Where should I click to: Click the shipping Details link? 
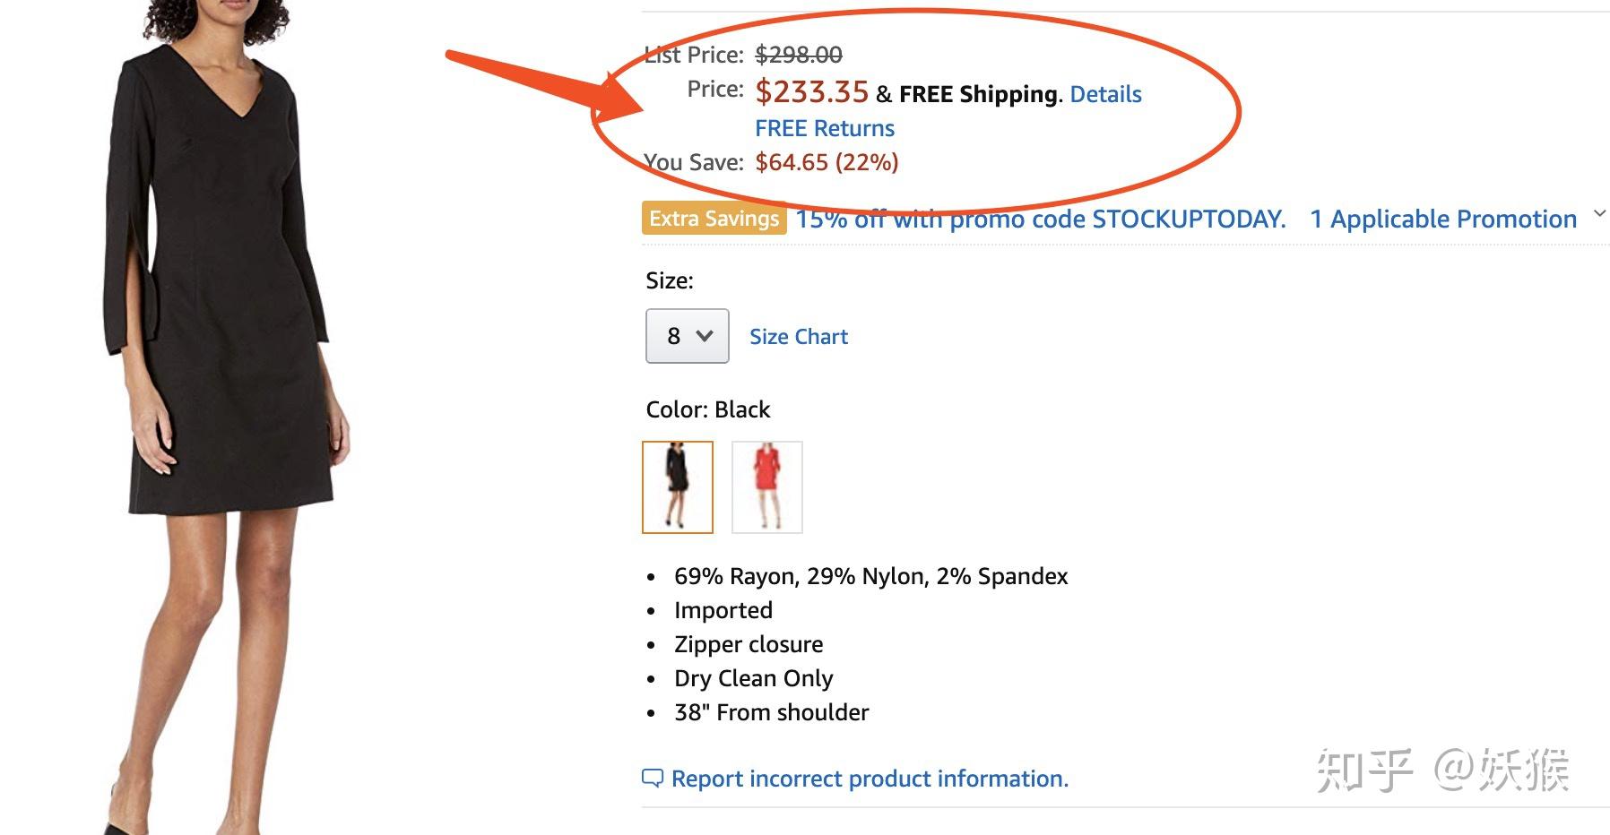point(1105,94)
